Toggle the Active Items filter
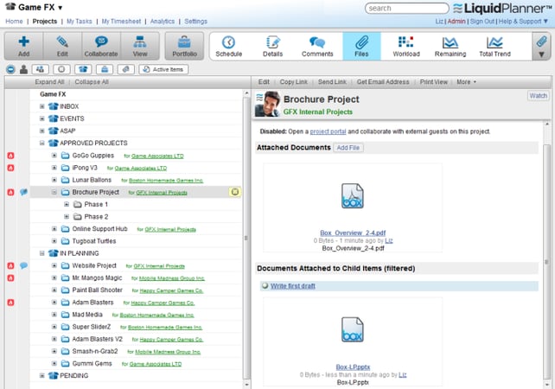The image size is (555, 389). [x=163, y=69]
